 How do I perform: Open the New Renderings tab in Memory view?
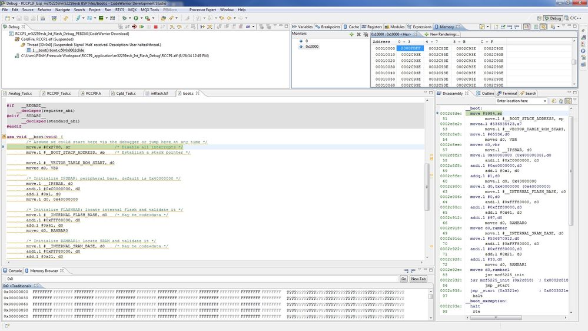coord(443,34)
